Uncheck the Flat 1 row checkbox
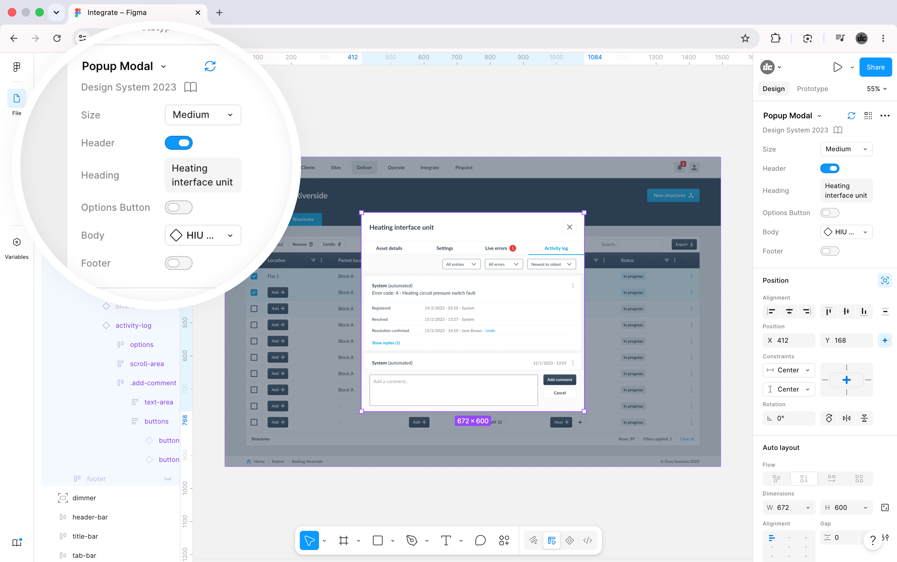897x562 pixels. coord(254,276)
